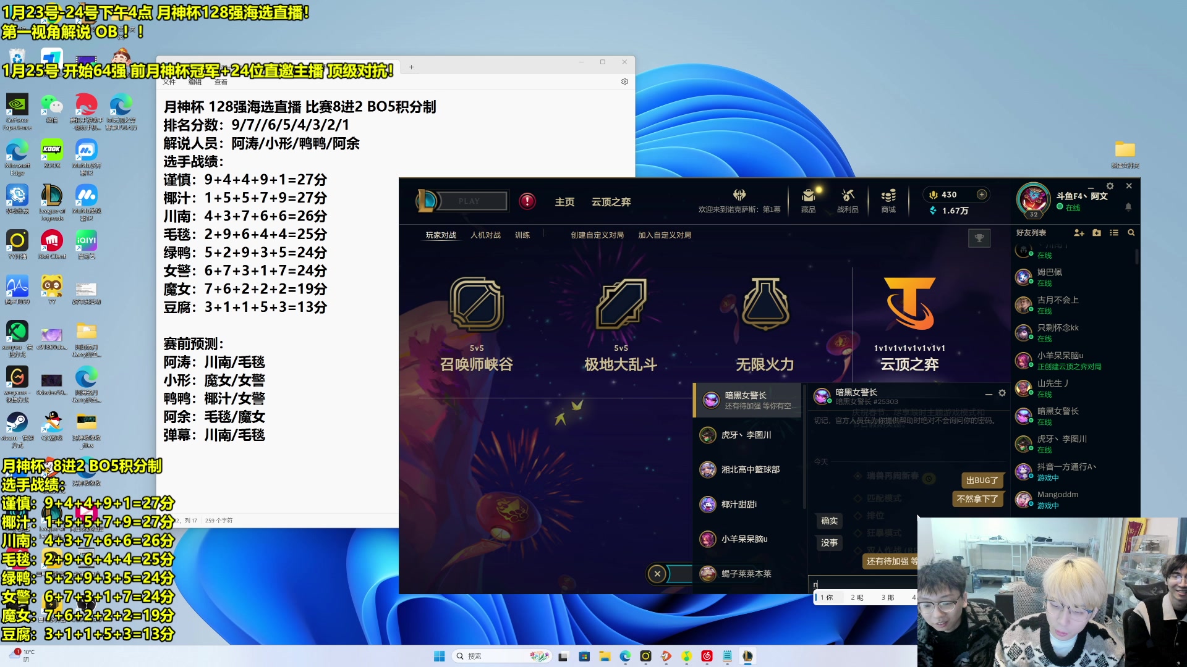Image resolution: width=1187 pixels, height=667 pixels.
Task: Open chat with 虎牙丶李图川 in conversation list
Action: pyautogui.click(x=747, y=435)
